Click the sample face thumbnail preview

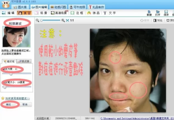point(16,37)
